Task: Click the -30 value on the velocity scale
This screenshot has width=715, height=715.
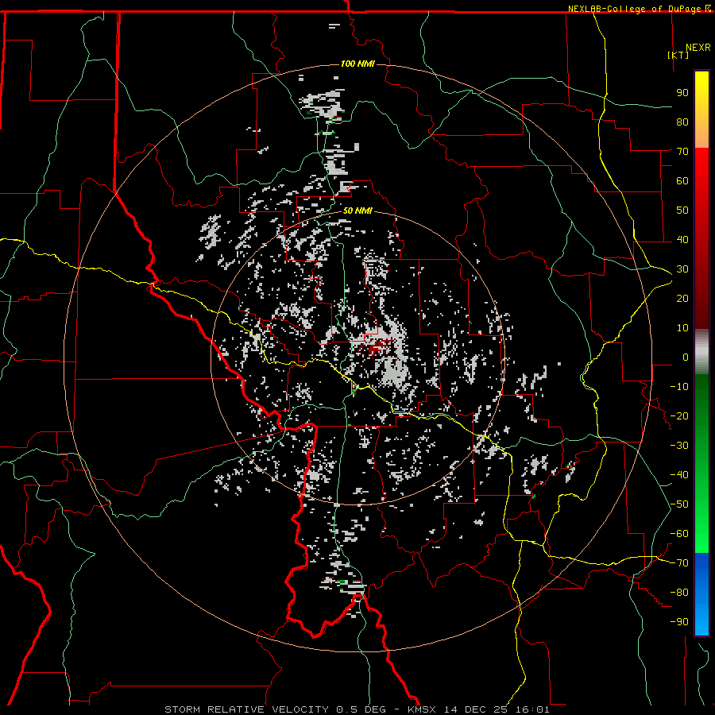Action: 679,446
